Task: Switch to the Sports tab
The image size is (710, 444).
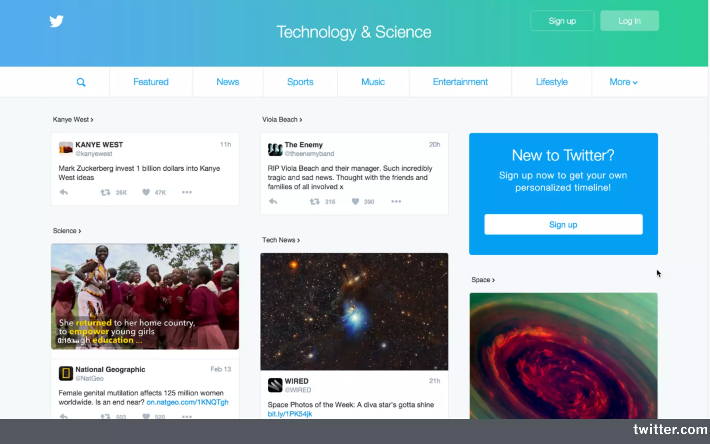Action: pos(300,82)
